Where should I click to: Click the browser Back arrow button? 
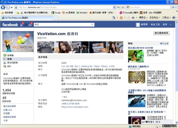(x=3, y=7)
